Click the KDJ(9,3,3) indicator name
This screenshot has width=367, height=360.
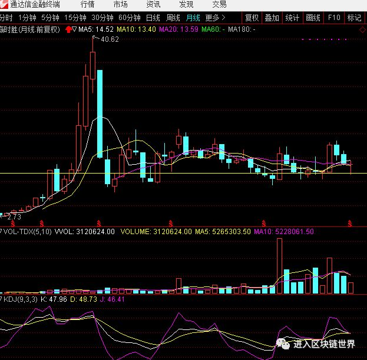pyautogui.click(x=20, y=299)
